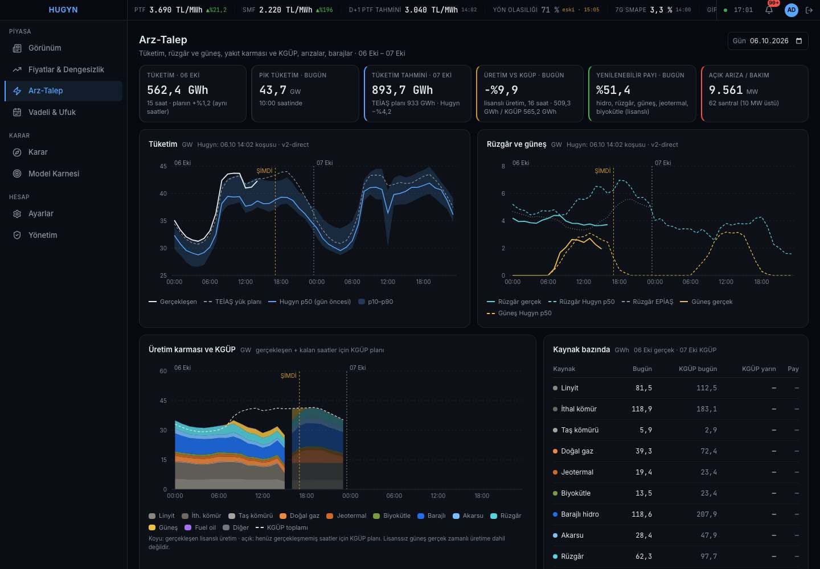Click the Model Karnesi target icon
Screen dimensions: 820x569
tap(17, 174)
